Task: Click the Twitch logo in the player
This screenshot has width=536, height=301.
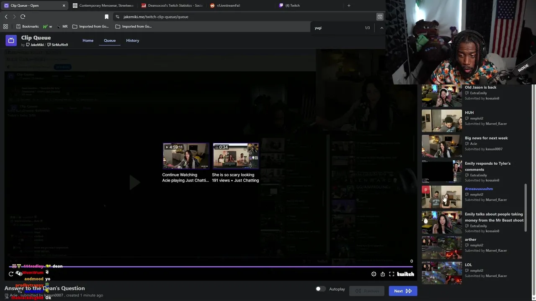Action: [x=405, y=274]
